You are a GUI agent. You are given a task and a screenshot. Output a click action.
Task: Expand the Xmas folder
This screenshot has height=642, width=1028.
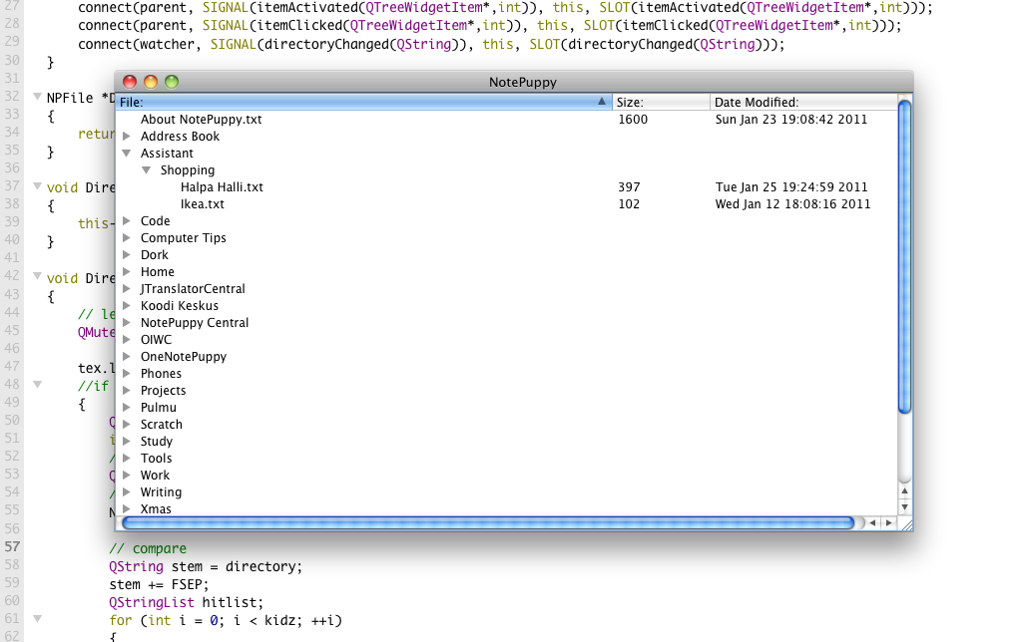point(127,509)
